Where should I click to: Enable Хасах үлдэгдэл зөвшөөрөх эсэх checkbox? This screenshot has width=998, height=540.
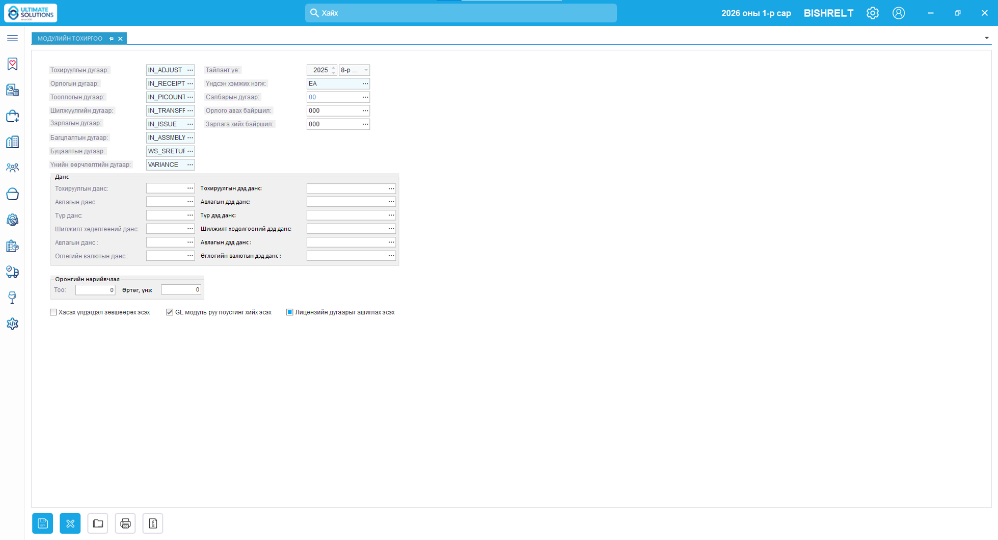coord(53,312)
